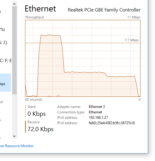The width and height of the screenshot is (155, 161).
Task: Click the Send 0 Kbps value
Action: pyautogui.click(x=37, y=114)
